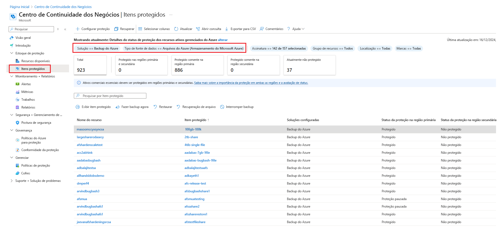Collapse Segurança + Gerenciamento section
This screenshot has width=503, height=233.
coord(12,115)
